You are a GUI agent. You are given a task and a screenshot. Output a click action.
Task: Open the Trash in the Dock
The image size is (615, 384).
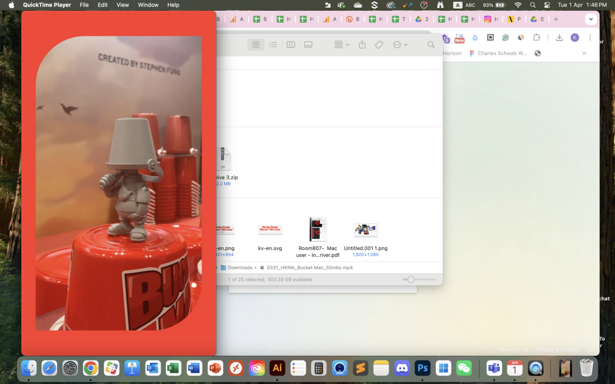(586, 368)
